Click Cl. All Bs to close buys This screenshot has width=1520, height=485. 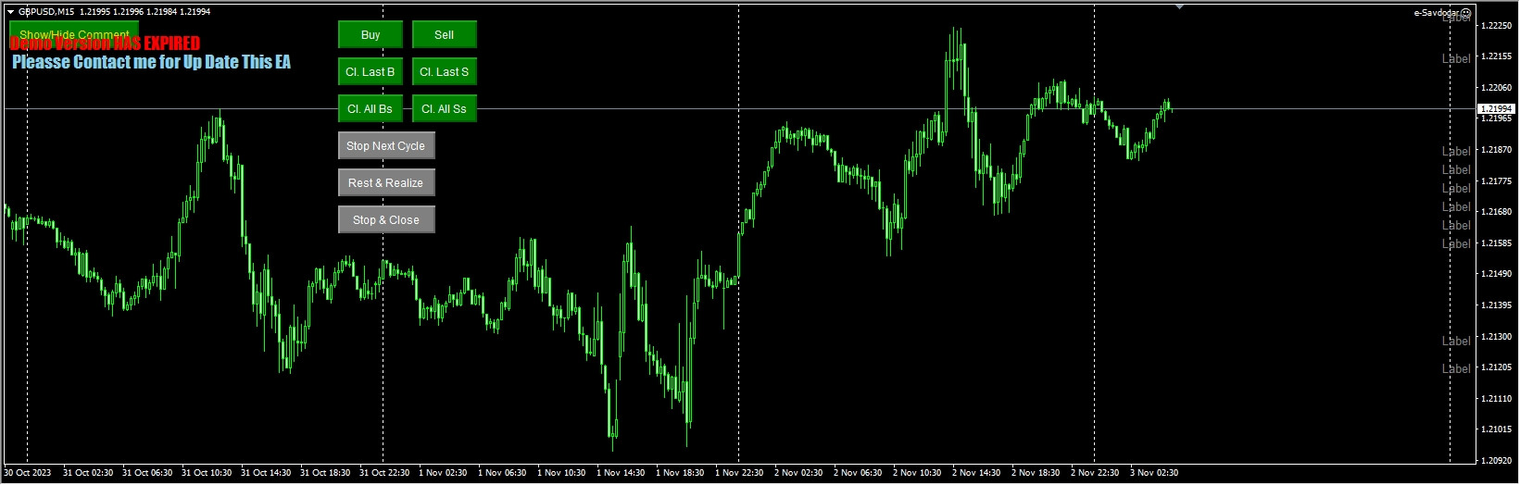[x=370, y=109]
